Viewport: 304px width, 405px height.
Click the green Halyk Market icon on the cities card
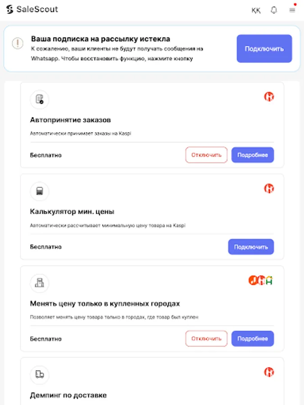coord(269,279)
